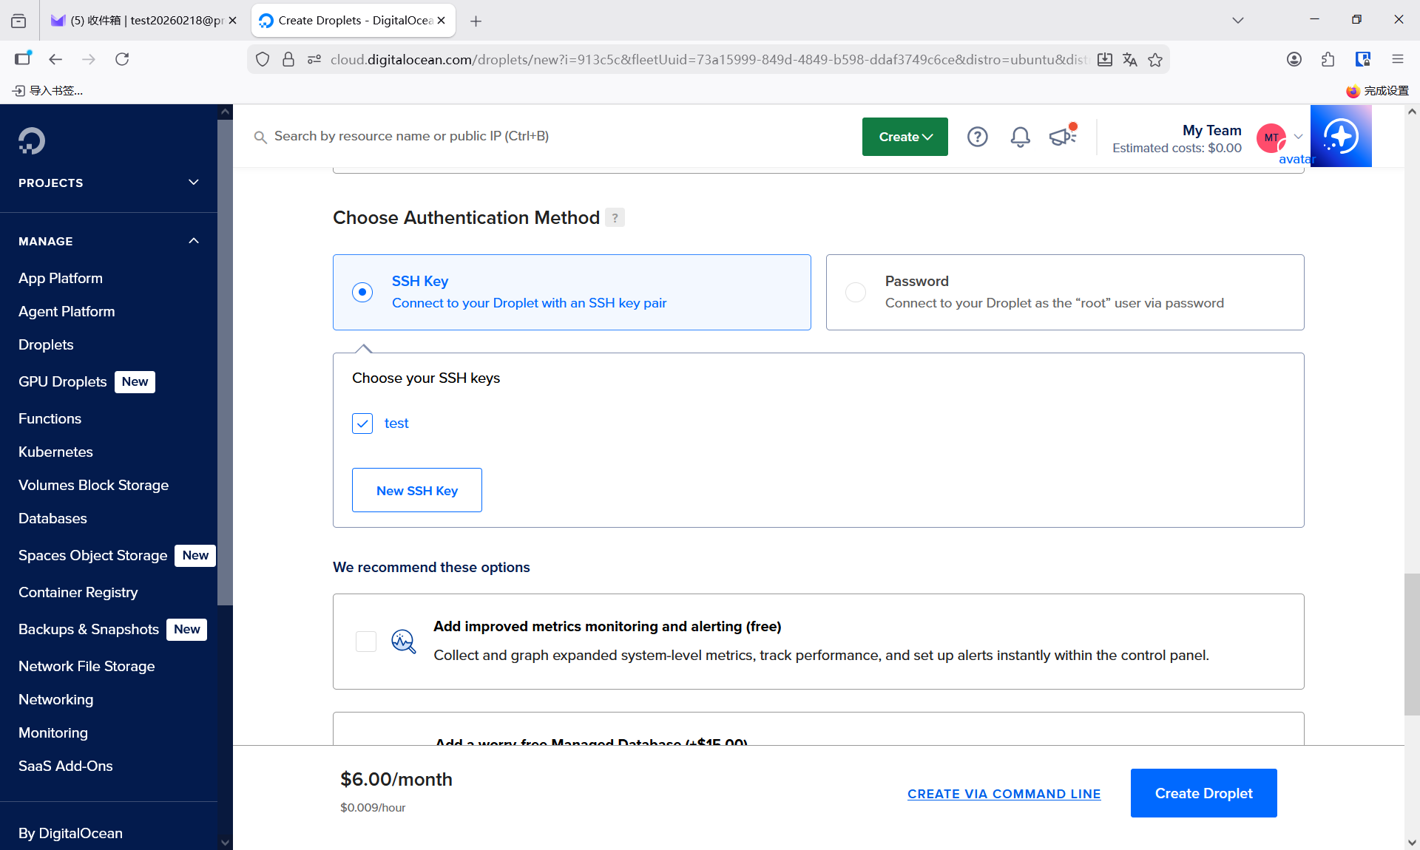
Task: Click the import bookmarks toolbar item
Action: click(x=48, y=91)
